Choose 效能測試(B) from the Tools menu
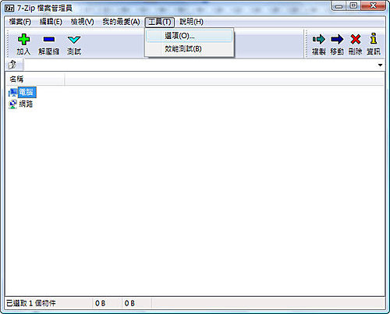Image resolution: width=390 pixels, height=314 pixels. click(x=189, y=49)
